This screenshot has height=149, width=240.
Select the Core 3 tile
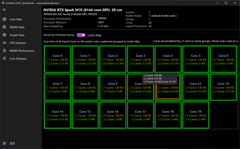point(140,59)
